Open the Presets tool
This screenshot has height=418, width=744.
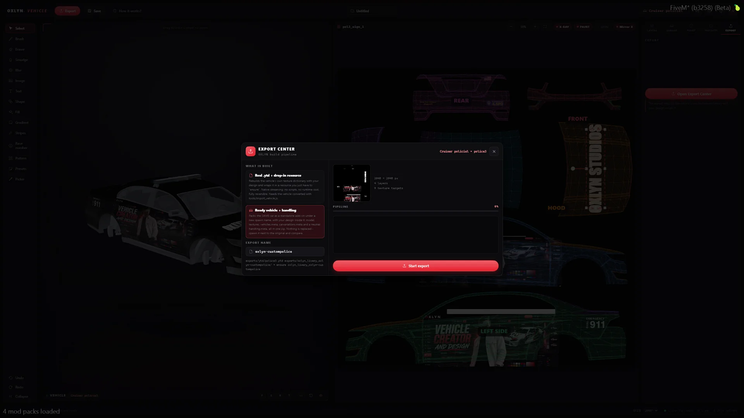coord(20,169)
